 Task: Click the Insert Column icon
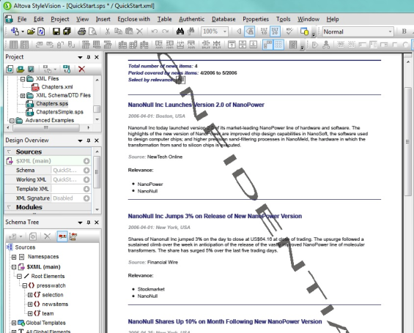click(x=122, y=45)
